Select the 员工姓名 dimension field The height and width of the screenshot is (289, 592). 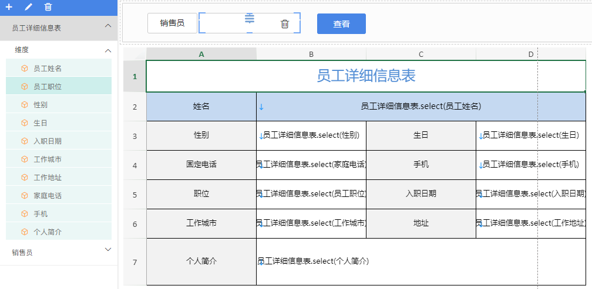59,68
